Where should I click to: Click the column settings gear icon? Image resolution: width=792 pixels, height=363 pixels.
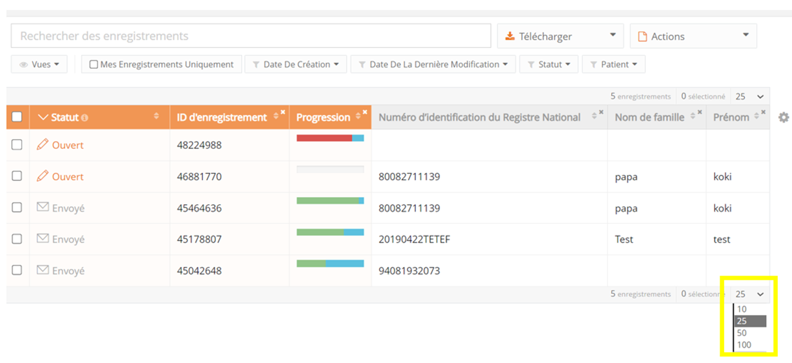pos(783,118)
